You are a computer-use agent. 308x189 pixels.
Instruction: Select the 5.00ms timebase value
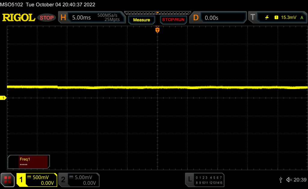pos(81,18)
